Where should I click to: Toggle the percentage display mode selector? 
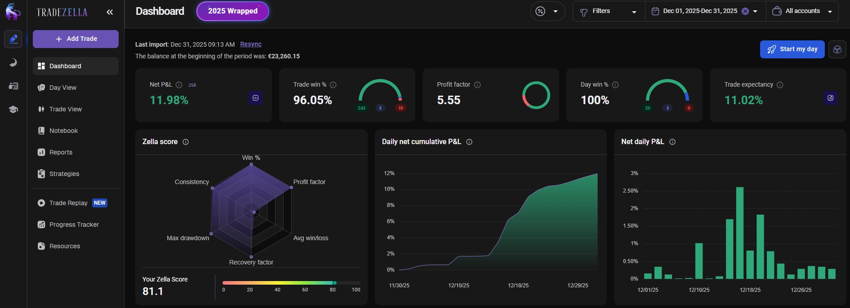[x=547, y=11]
